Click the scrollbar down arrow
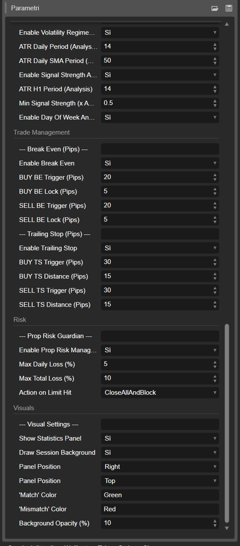The image size is (240, 546). tap(227, 528)
